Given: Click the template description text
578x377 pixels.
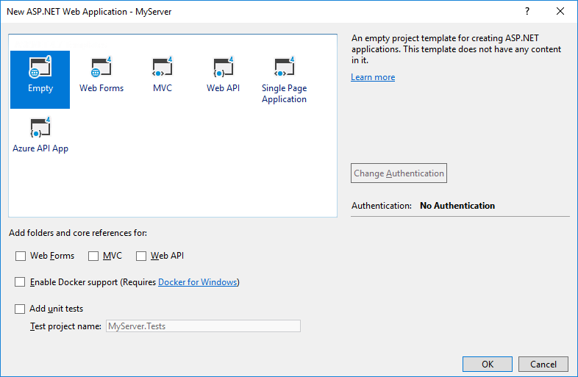Looking at the screenshot, I should [456, 49].
